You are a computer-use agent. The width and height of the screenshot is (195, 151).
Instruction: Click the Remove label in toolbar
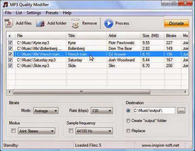tap(89, 23)
